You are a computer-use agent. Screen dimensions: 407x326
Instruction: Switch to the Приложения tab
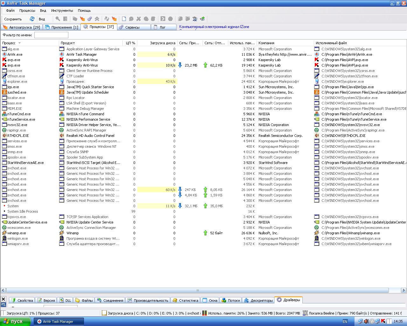61,27
